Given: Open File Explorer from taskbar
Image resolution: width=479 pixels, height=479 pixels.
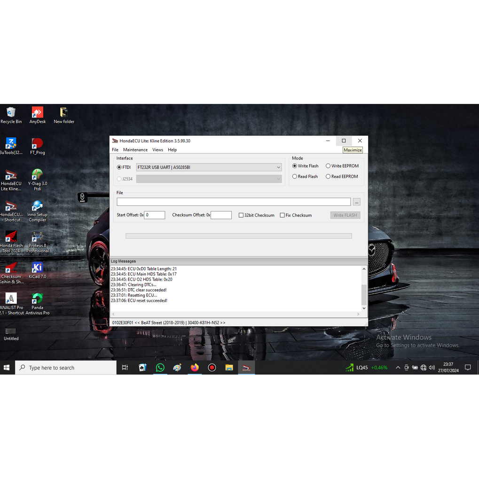Looking at the screenshot, I should point(229,368).
